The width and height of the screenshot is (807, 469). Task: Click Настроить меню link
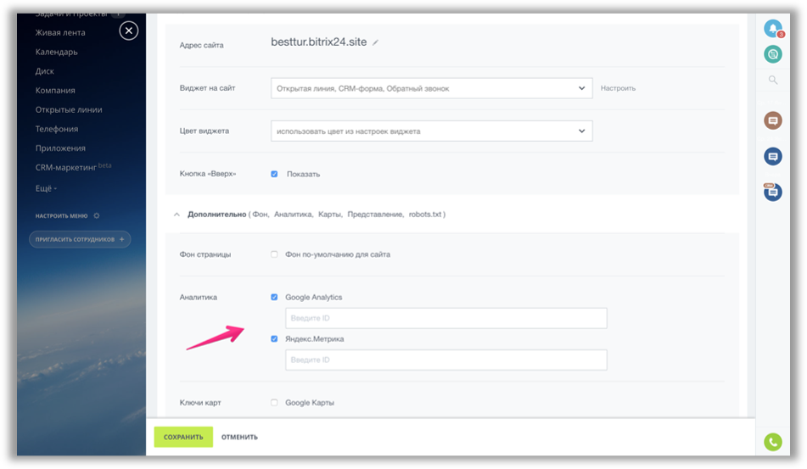click(61, 215)
